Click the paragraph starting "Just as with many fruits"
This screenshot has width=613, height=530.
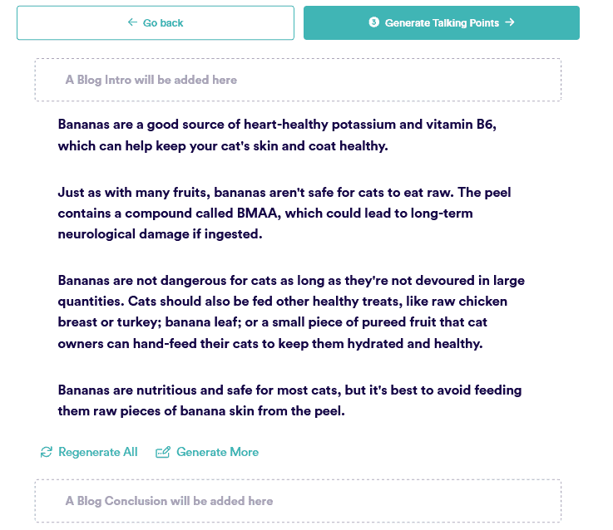point(284,213)
